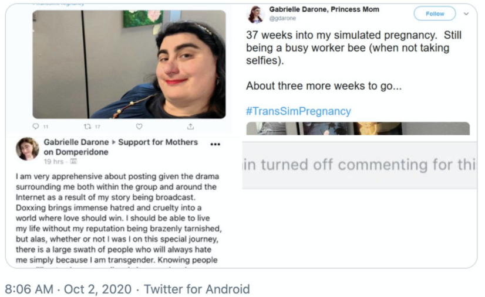Expand the chevron next to Follow

(x=466, y=13)
